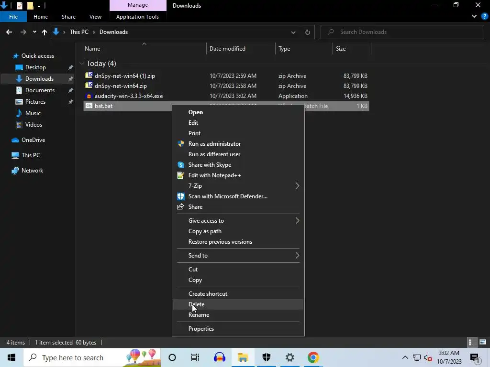Select the Manage contextual tab
The height and width of the screenshot is (367, 490).
click(138, 5)
